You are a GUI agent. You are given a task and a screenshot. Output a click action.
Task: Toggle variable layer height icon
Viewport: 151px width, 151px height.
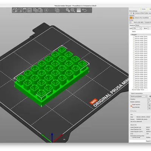point(79,10)
